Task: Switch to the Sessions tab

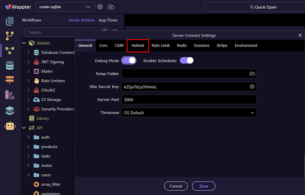Action: (202, 45)
